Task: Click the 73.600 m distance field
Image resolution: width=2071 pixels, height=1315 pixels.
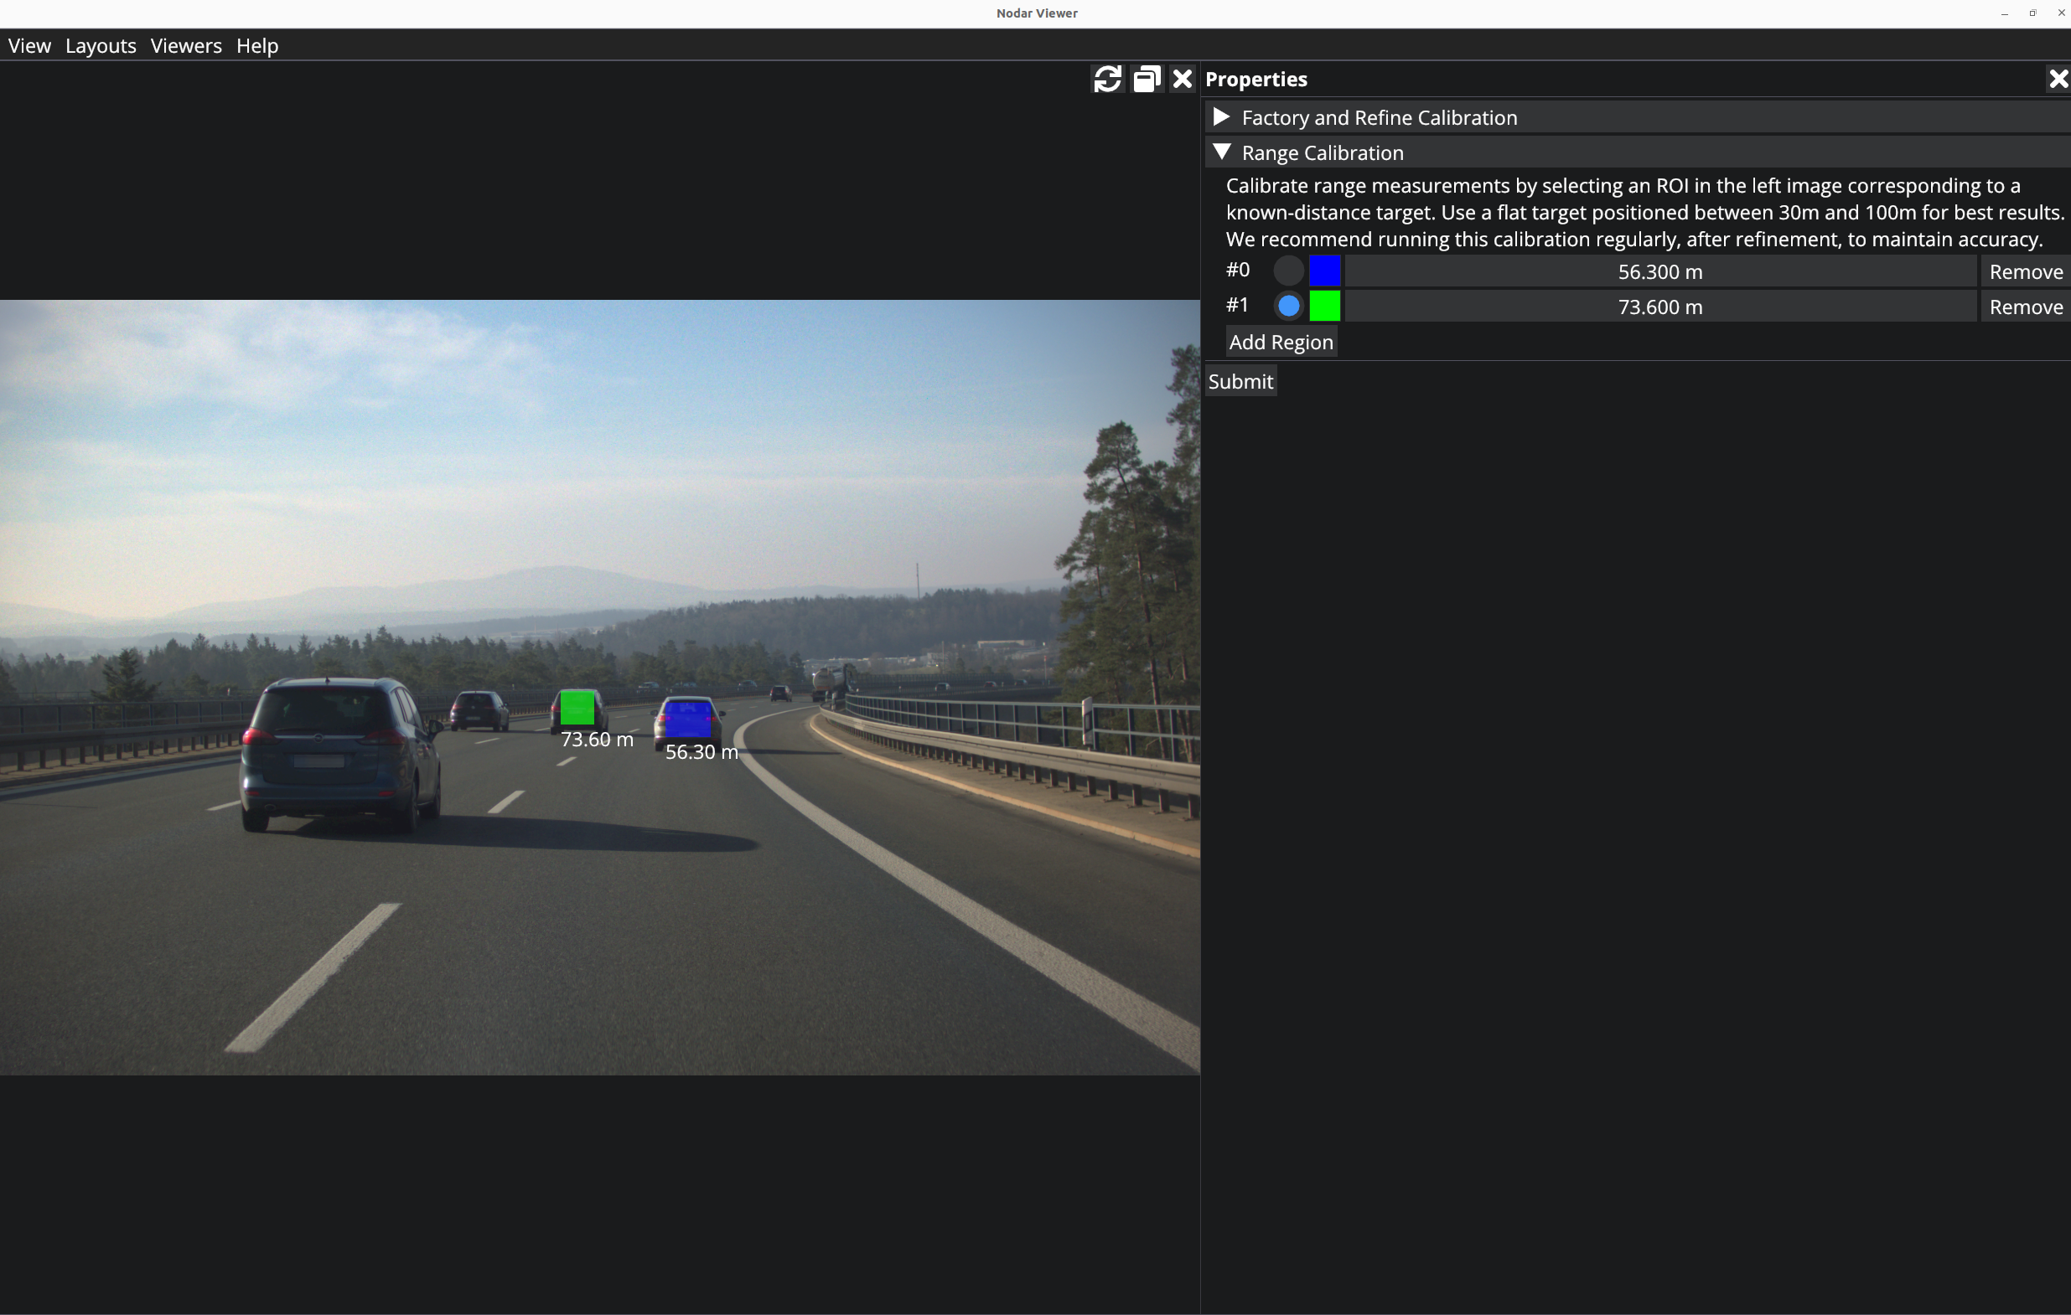Action: coord(1659,306)
